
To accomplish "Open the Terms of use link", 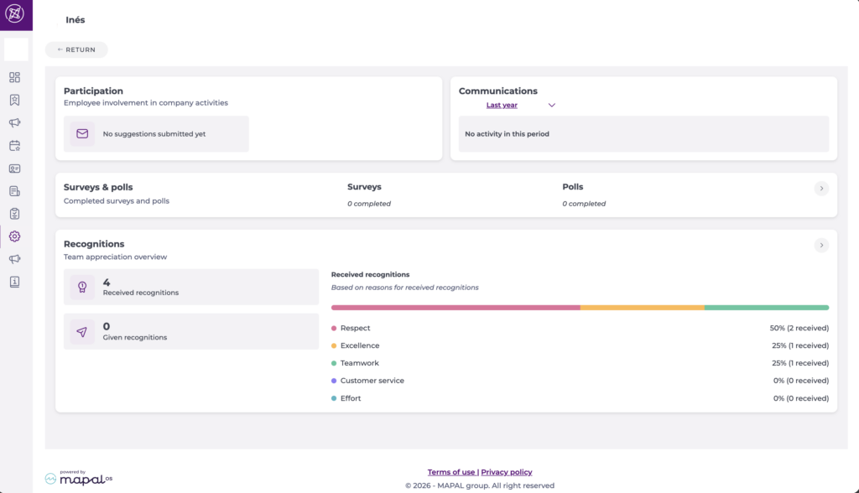I will pos(450,472).
